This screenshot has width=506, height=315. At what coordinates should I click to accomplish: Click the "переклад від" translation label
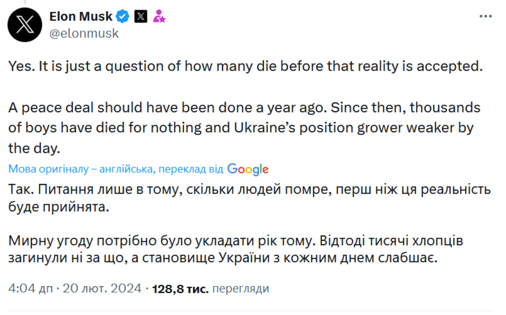191,169
